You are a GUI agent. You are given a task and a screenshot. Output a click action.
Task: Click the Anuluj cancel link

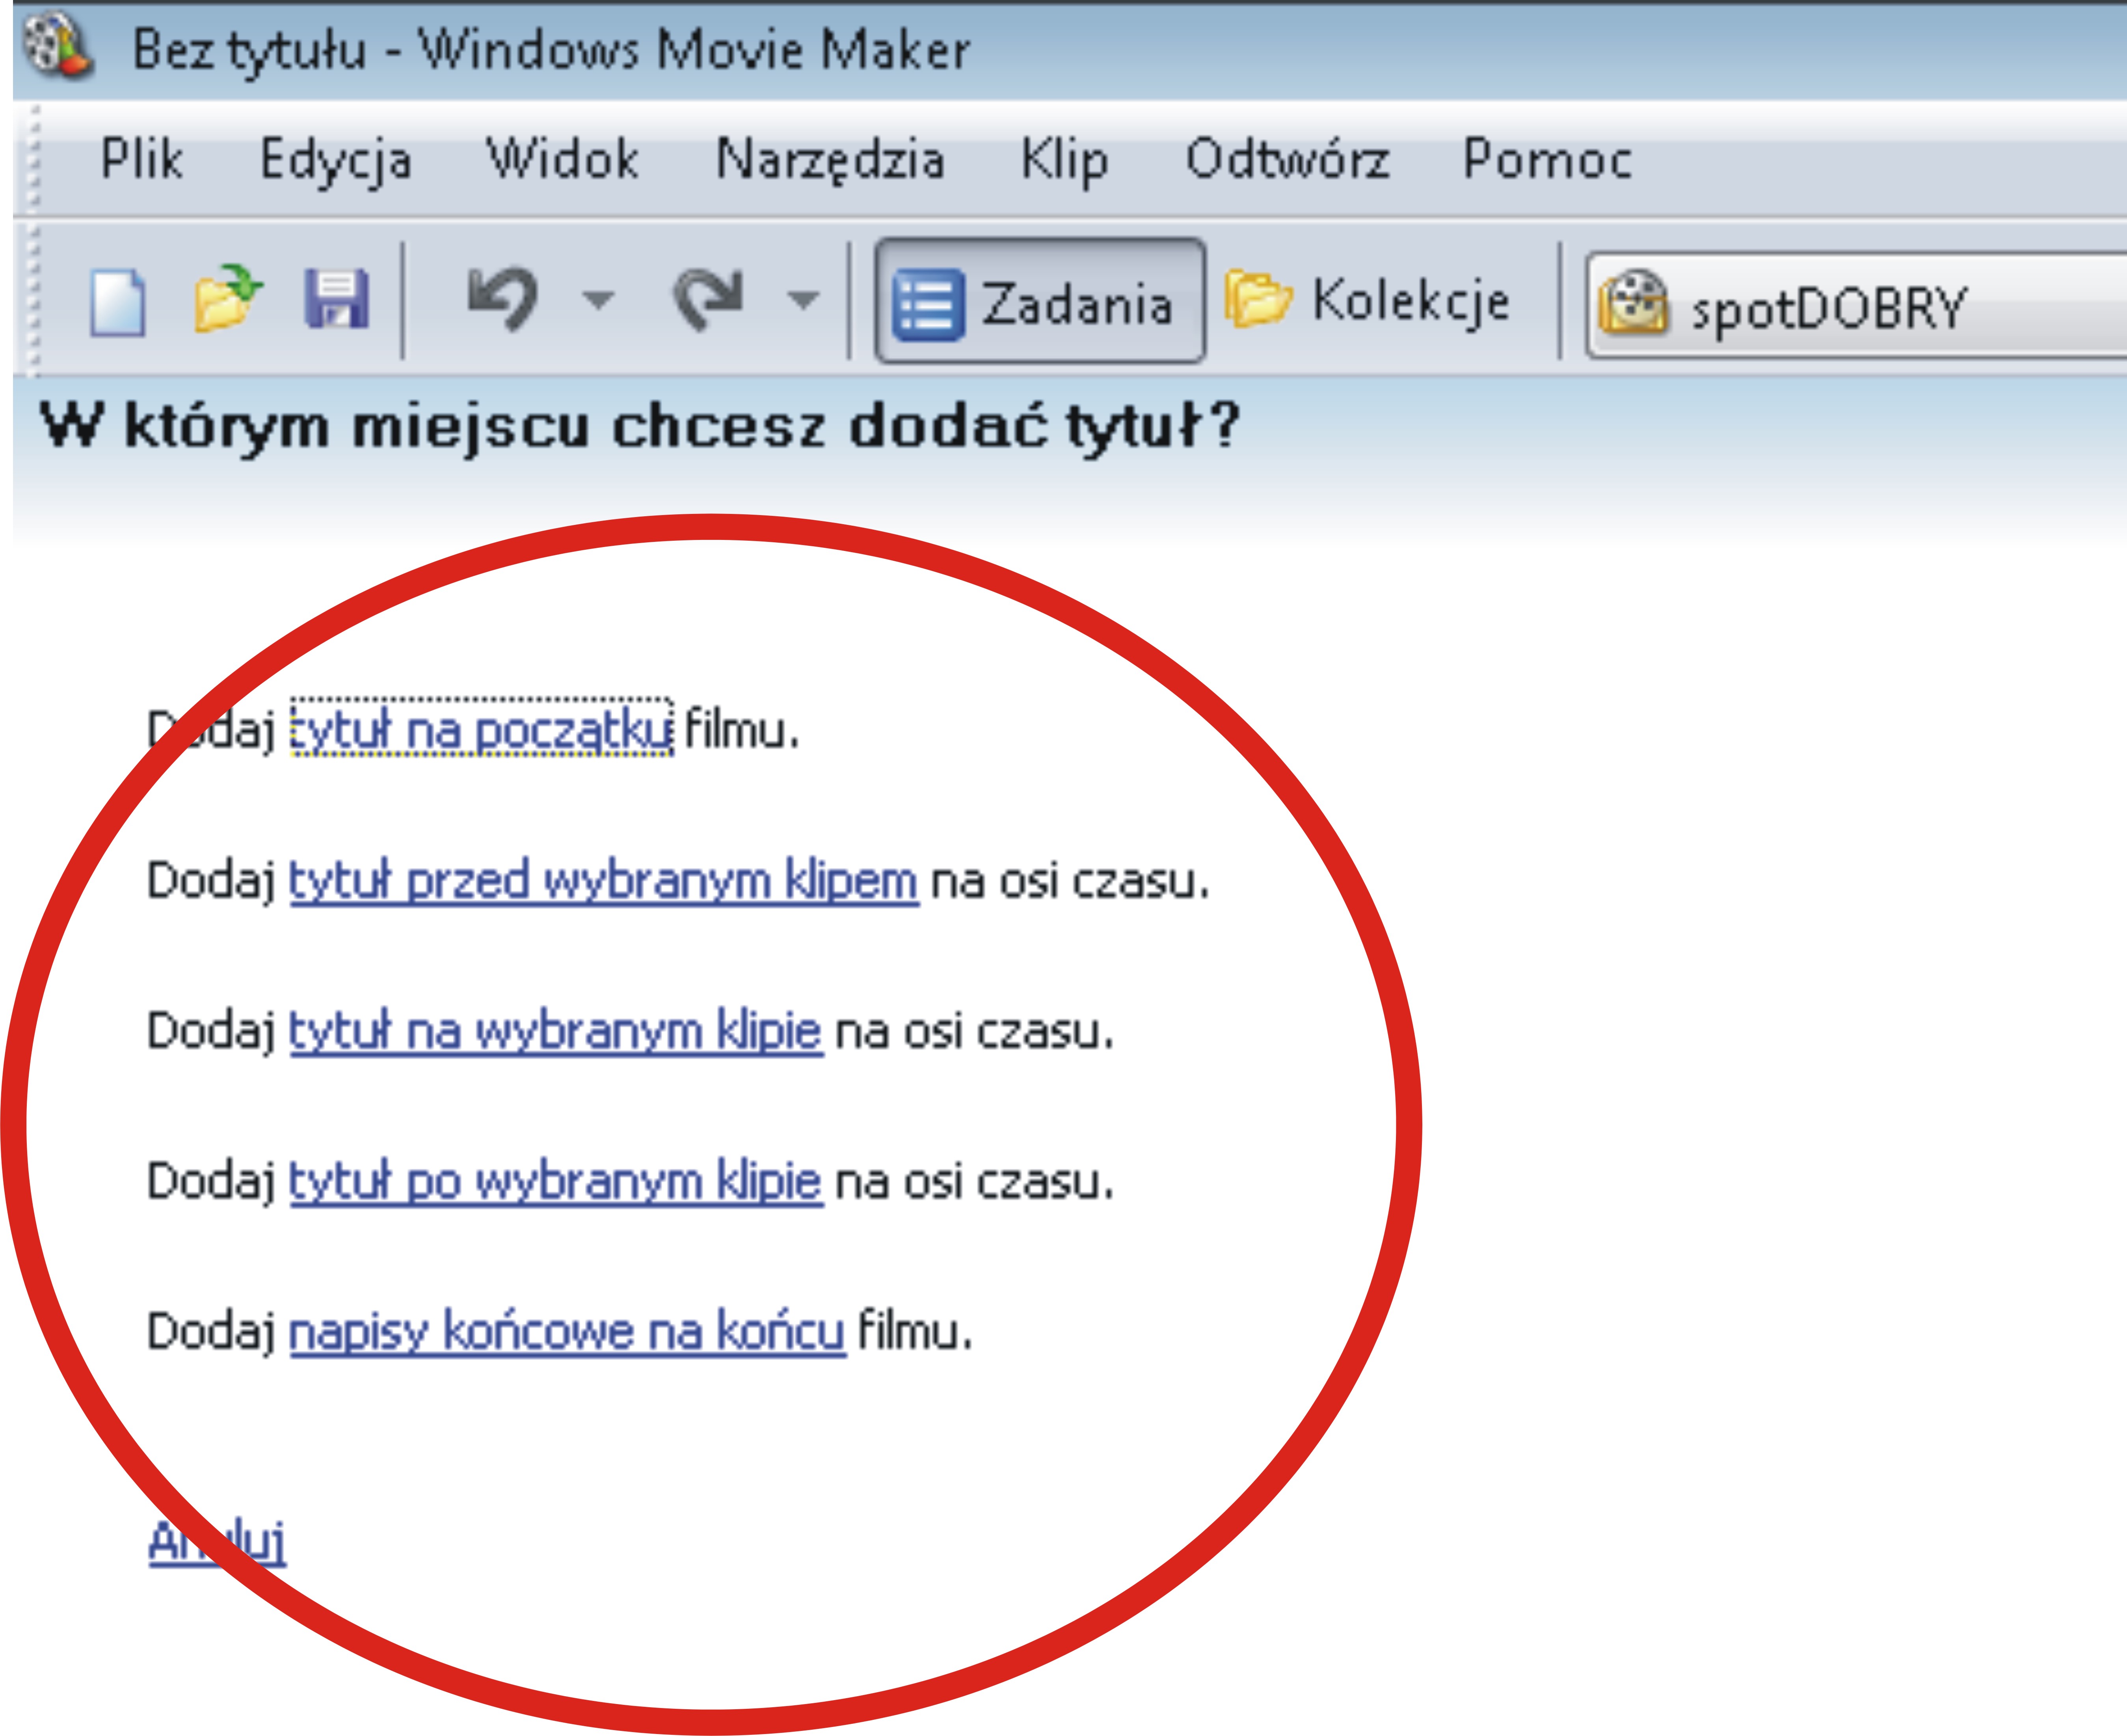217,1541
